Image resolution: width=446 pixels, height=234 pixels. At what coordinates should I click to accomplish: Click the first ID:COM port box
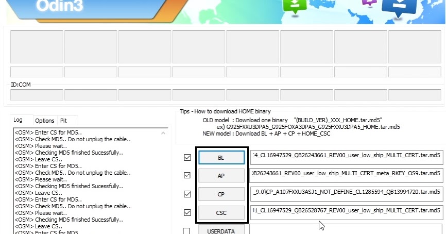point(37,95)
